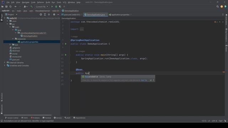Viewport: 228px width, 128px height.
Task: Click the orange updates avatar icon
Action: 222,6
